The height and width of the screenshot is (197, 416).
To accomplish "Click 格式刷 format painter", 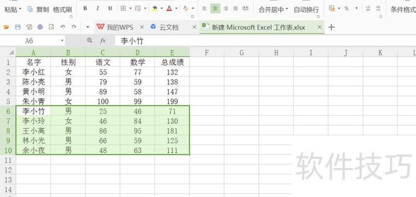I will click(62, 9).
